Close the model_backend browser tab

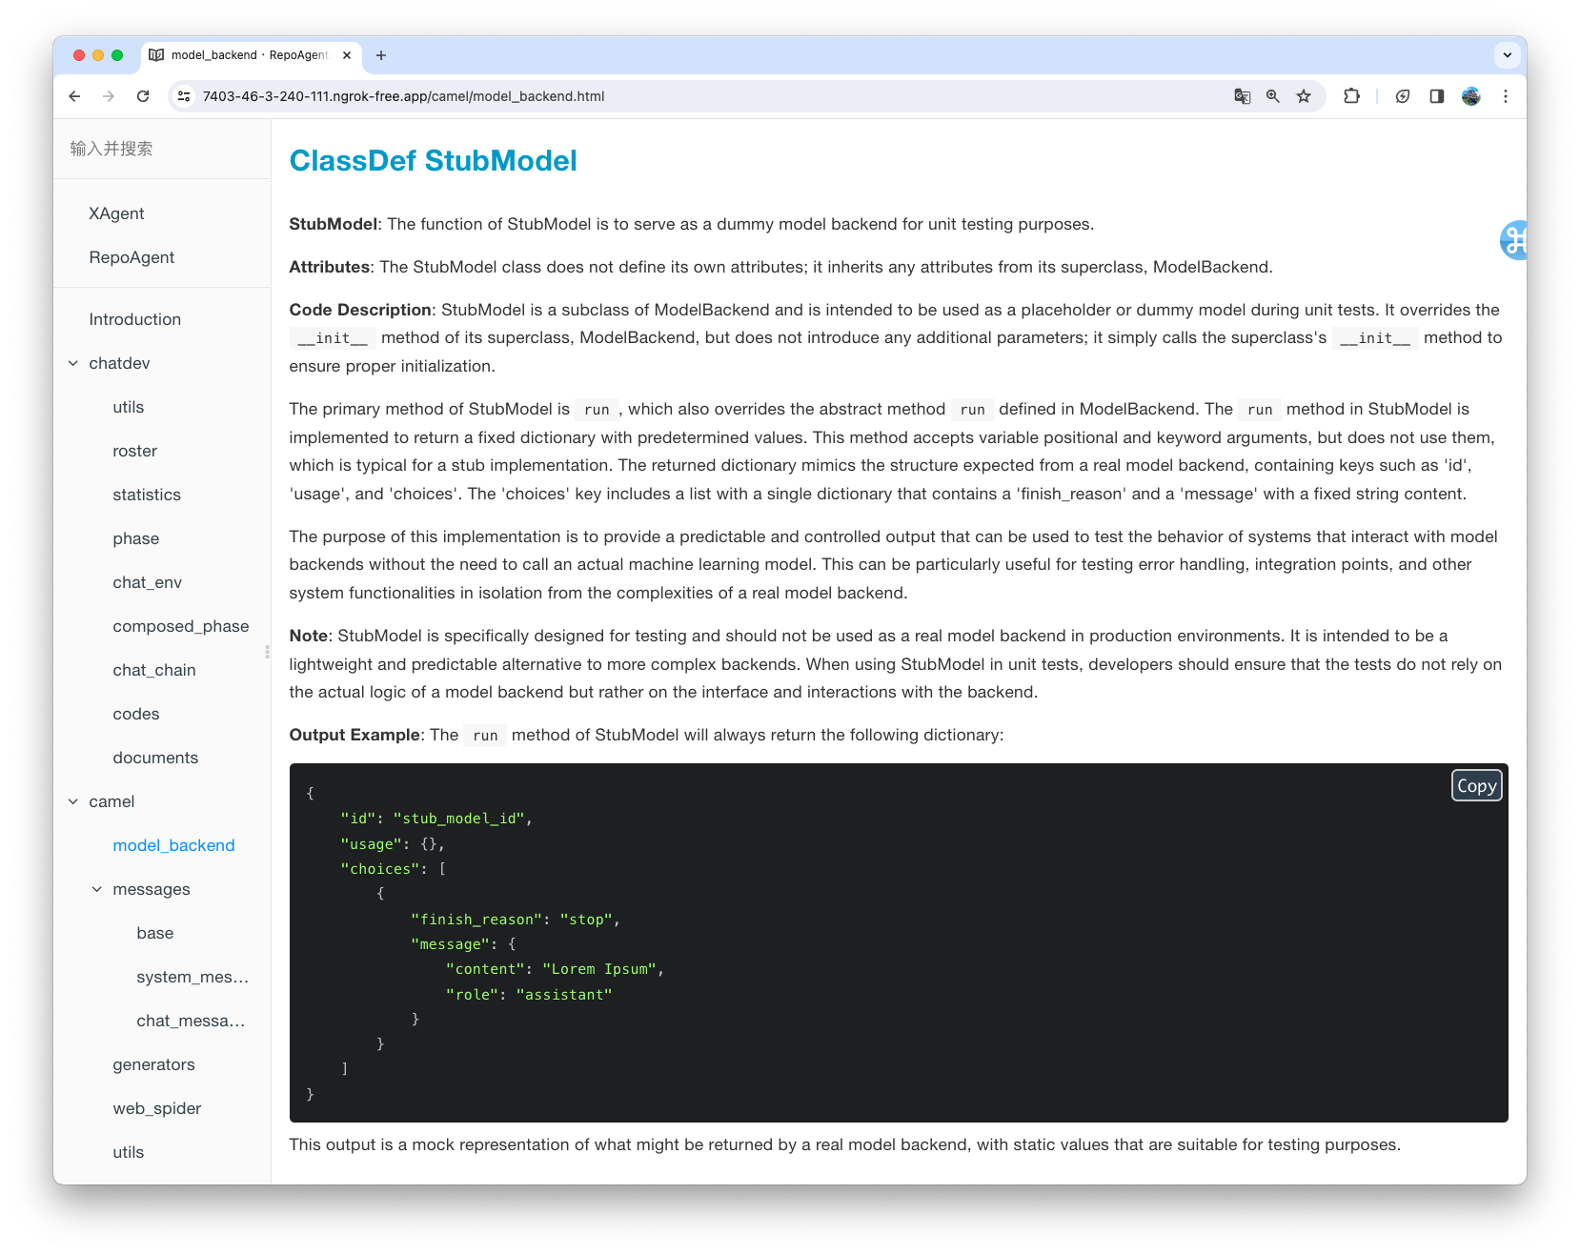(x=347, y=55)
